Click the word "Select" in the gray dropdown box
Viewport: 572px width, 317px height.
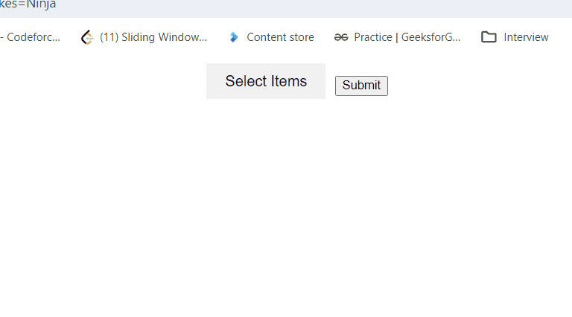pos(247,81)
